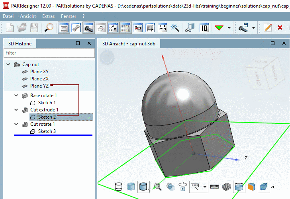290x199 pixels.
Task: Toggle the ruler measurement window icon
Action: (x=163, y=28)
